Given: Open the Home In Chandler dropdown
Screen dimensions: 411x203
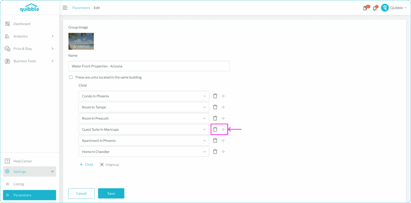Looking at the screenshot, I should [x=144, y=152].
